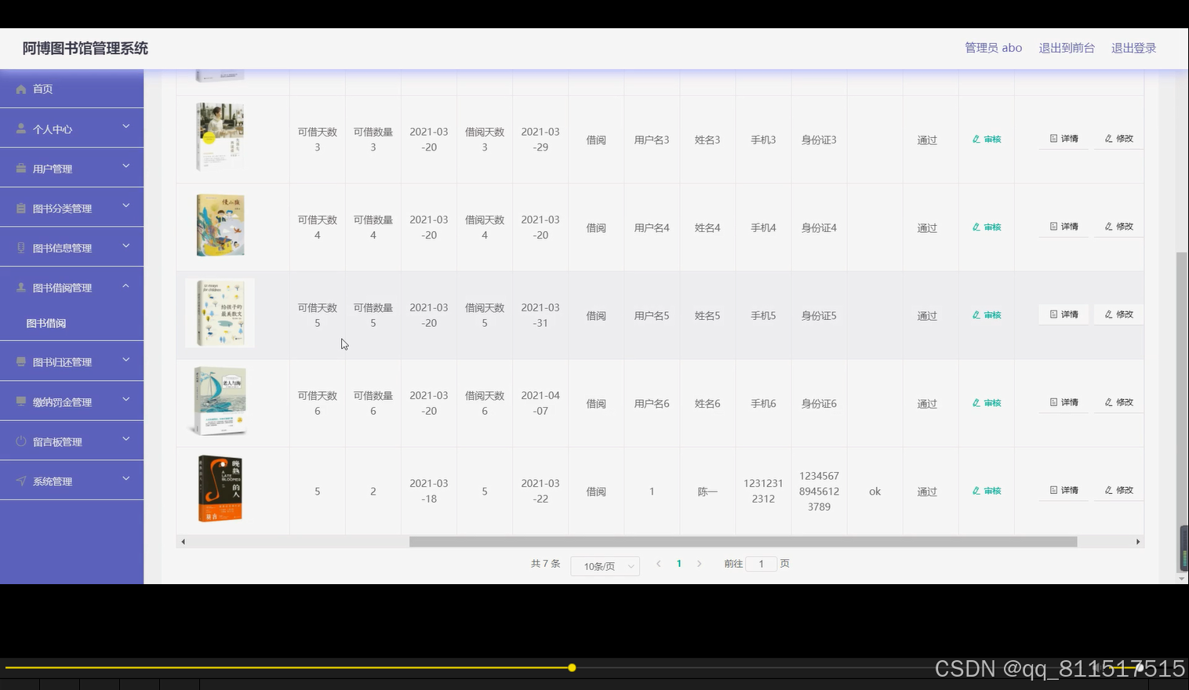Click the book cover in 用户名5 row

click(x=220, y=313)
